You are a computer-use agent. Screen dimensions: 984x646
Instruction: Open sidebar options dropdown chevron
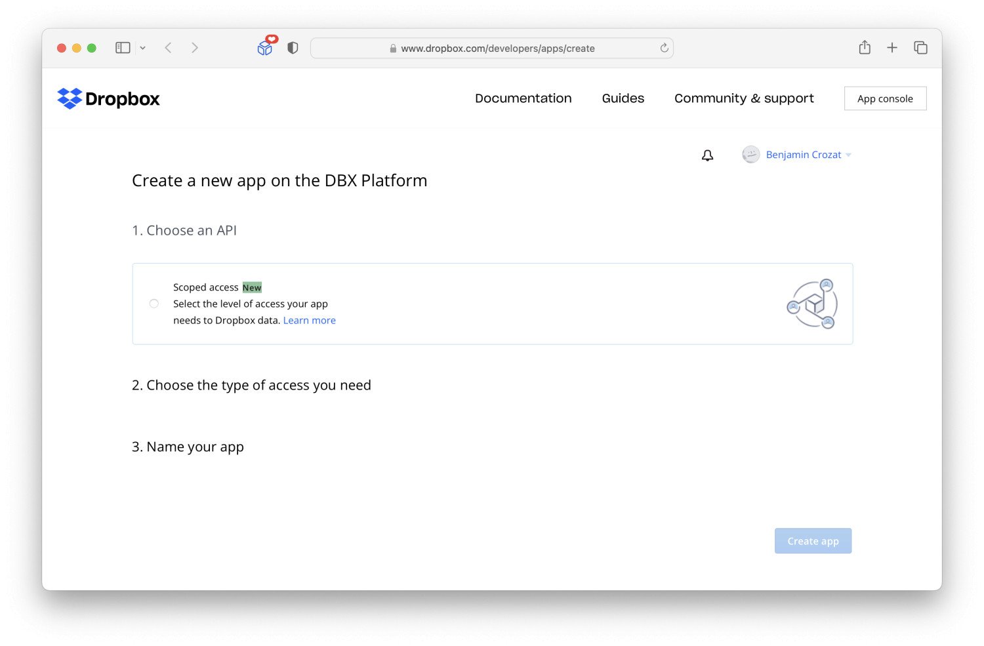click(142, 48)
